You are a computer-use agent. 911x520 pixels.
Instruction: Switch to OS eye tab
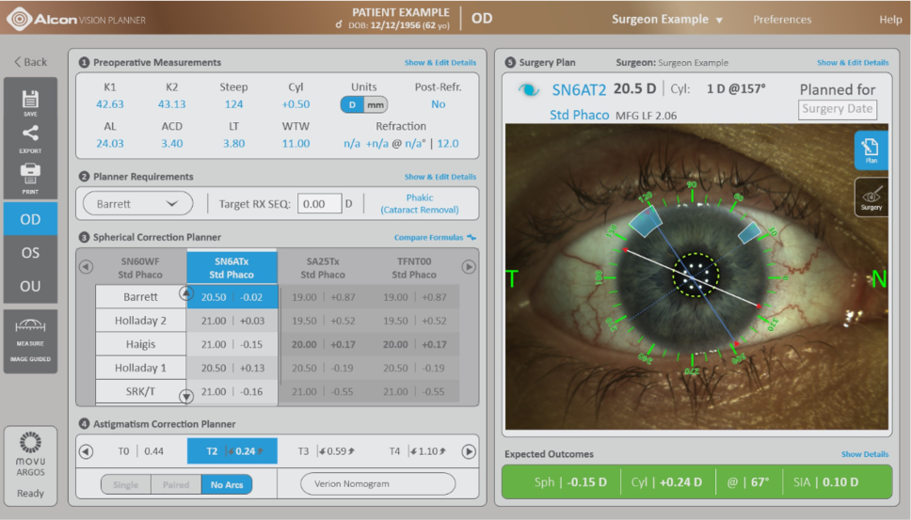[x=30, y=253]
